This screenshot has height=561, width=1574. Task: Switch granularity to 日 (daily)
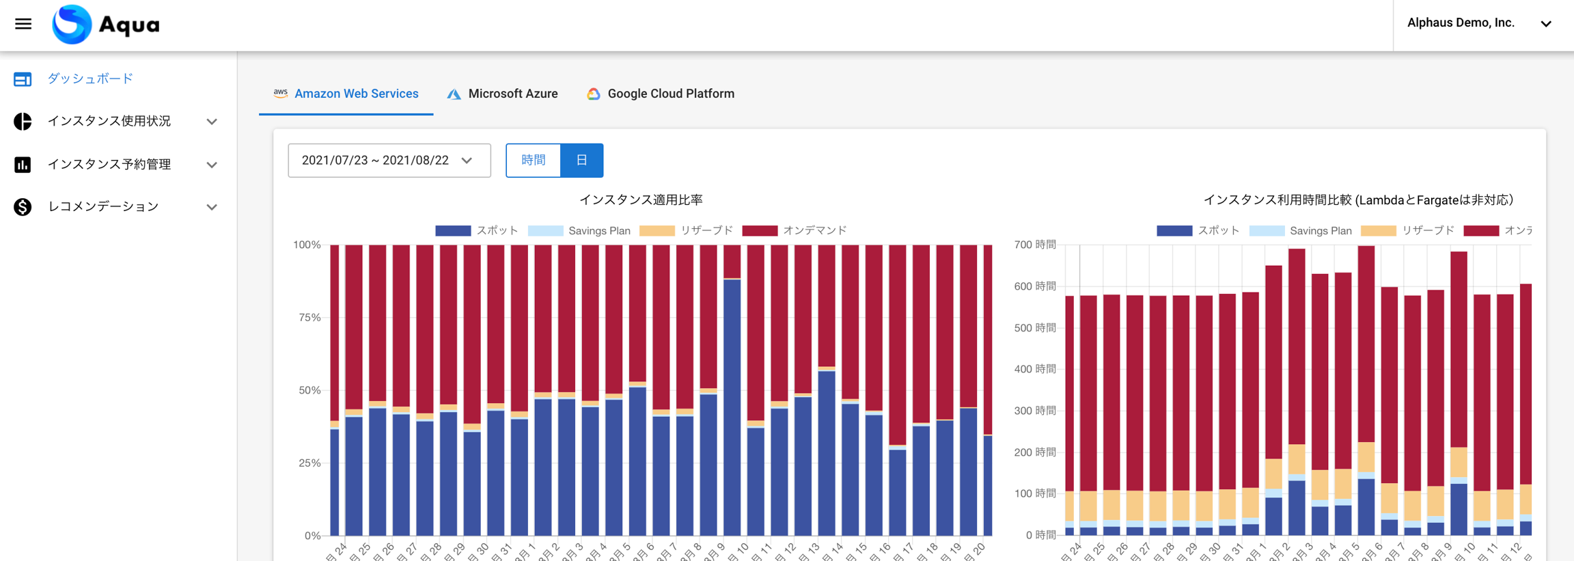[581, 161]
